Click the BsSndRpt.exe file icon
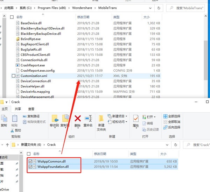Viewport: 210px width, 192px height. pyautogui.click(x=18, y=39)
